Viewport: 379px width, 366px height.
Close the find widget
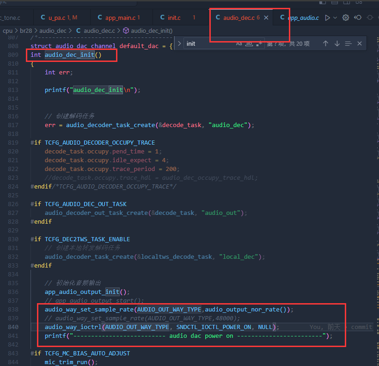point(360,43)
